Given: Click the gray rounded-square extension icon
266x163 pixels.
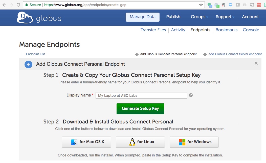Looking at the screenshot, I should coord(238,5).
